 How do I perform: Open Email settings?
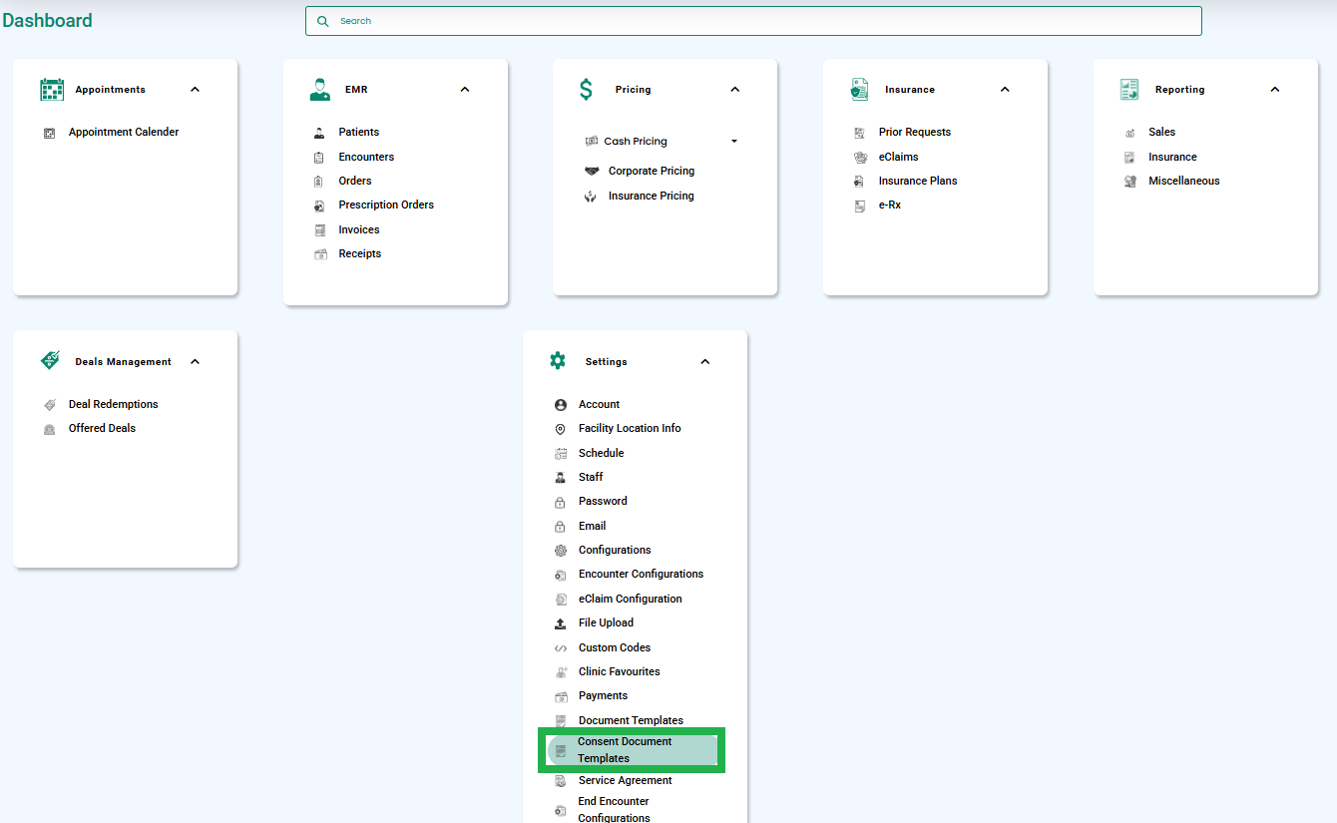pos(593,527)
